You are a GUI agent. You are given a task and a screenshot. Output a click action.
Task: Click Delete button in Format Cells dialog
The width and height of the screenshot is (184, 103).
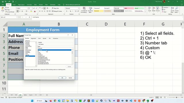point(69,67)
